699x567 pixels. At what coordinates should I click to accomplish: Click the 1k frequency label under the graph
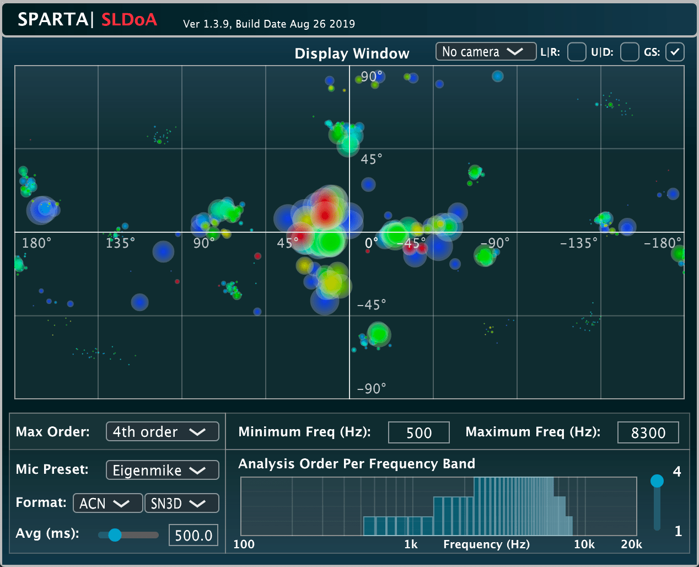click(x=411, y=544)
